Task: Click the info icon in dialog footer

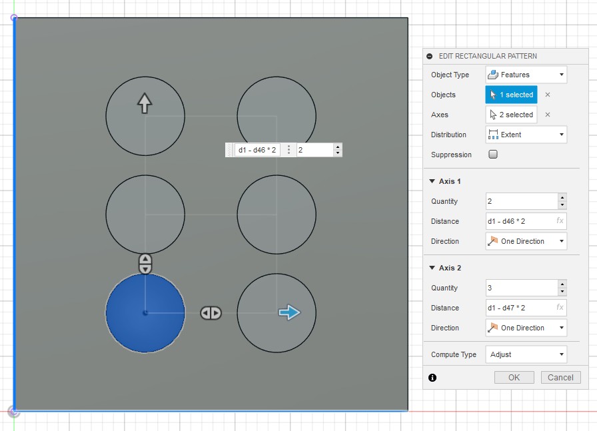Action: pos(432,378)
